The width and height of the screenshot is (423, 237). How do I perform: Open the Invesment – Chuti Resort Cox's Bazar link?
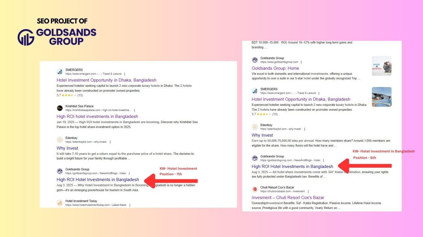pos(288,197)
